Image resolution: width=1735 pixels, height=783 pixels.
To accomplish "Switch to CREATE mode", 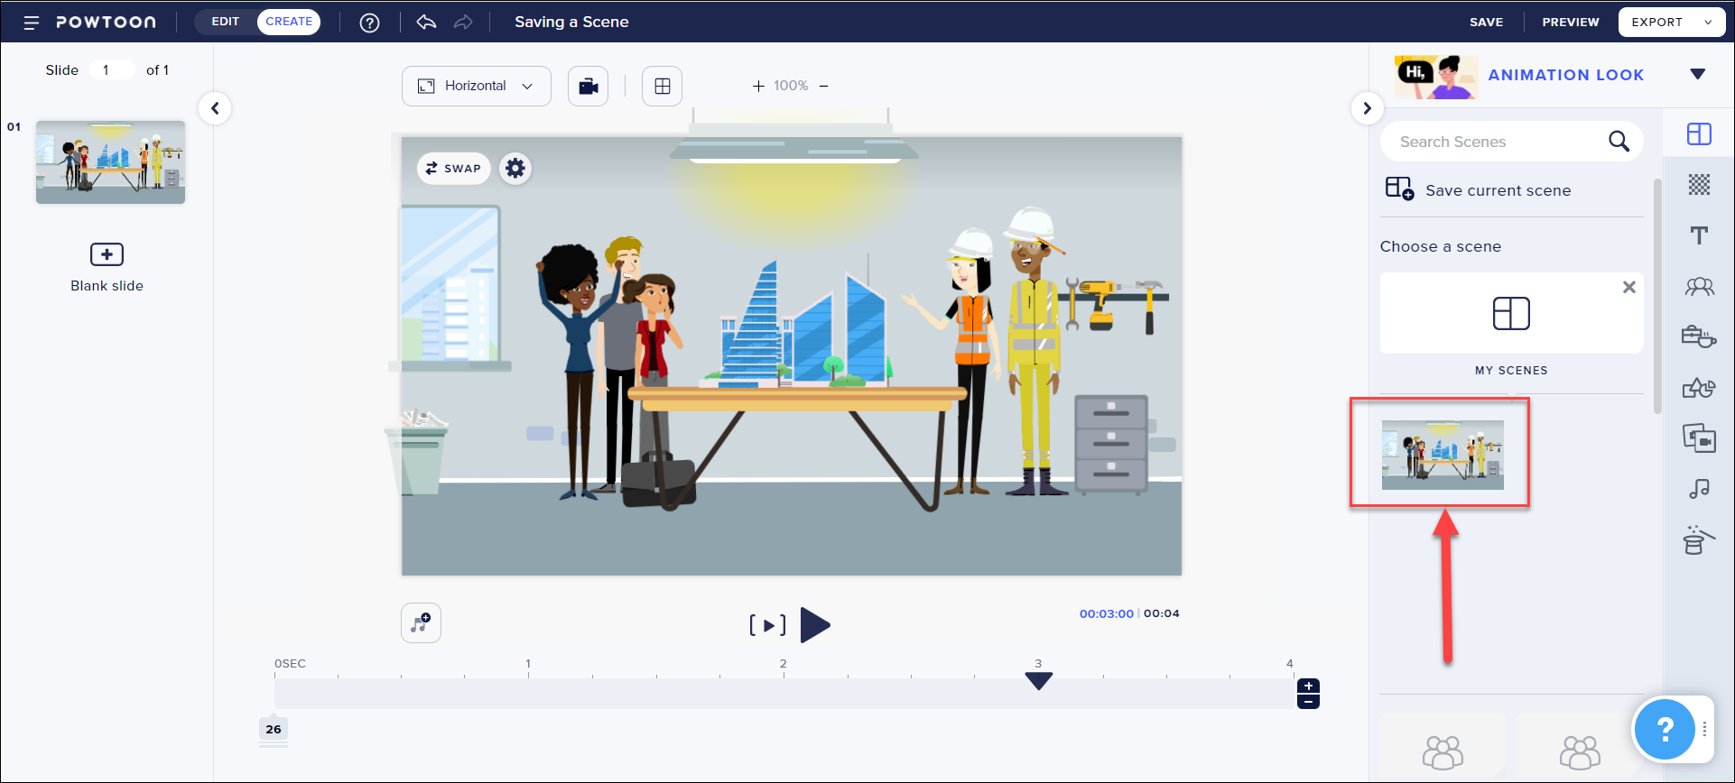I will pyautogui.click(x=289, y=22).
